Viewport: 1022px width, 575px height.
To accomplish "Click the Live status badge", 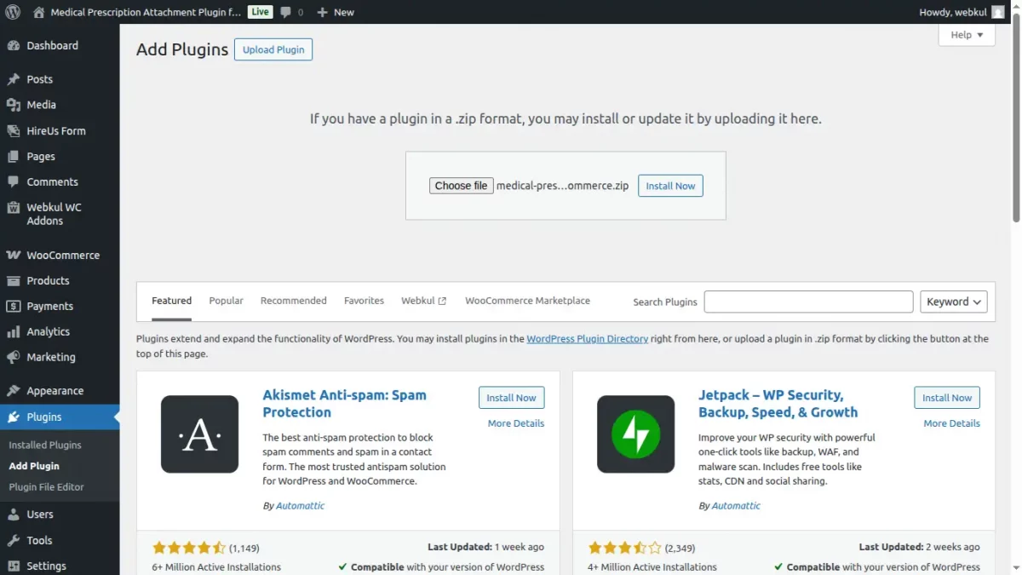I will click(260, 12).
